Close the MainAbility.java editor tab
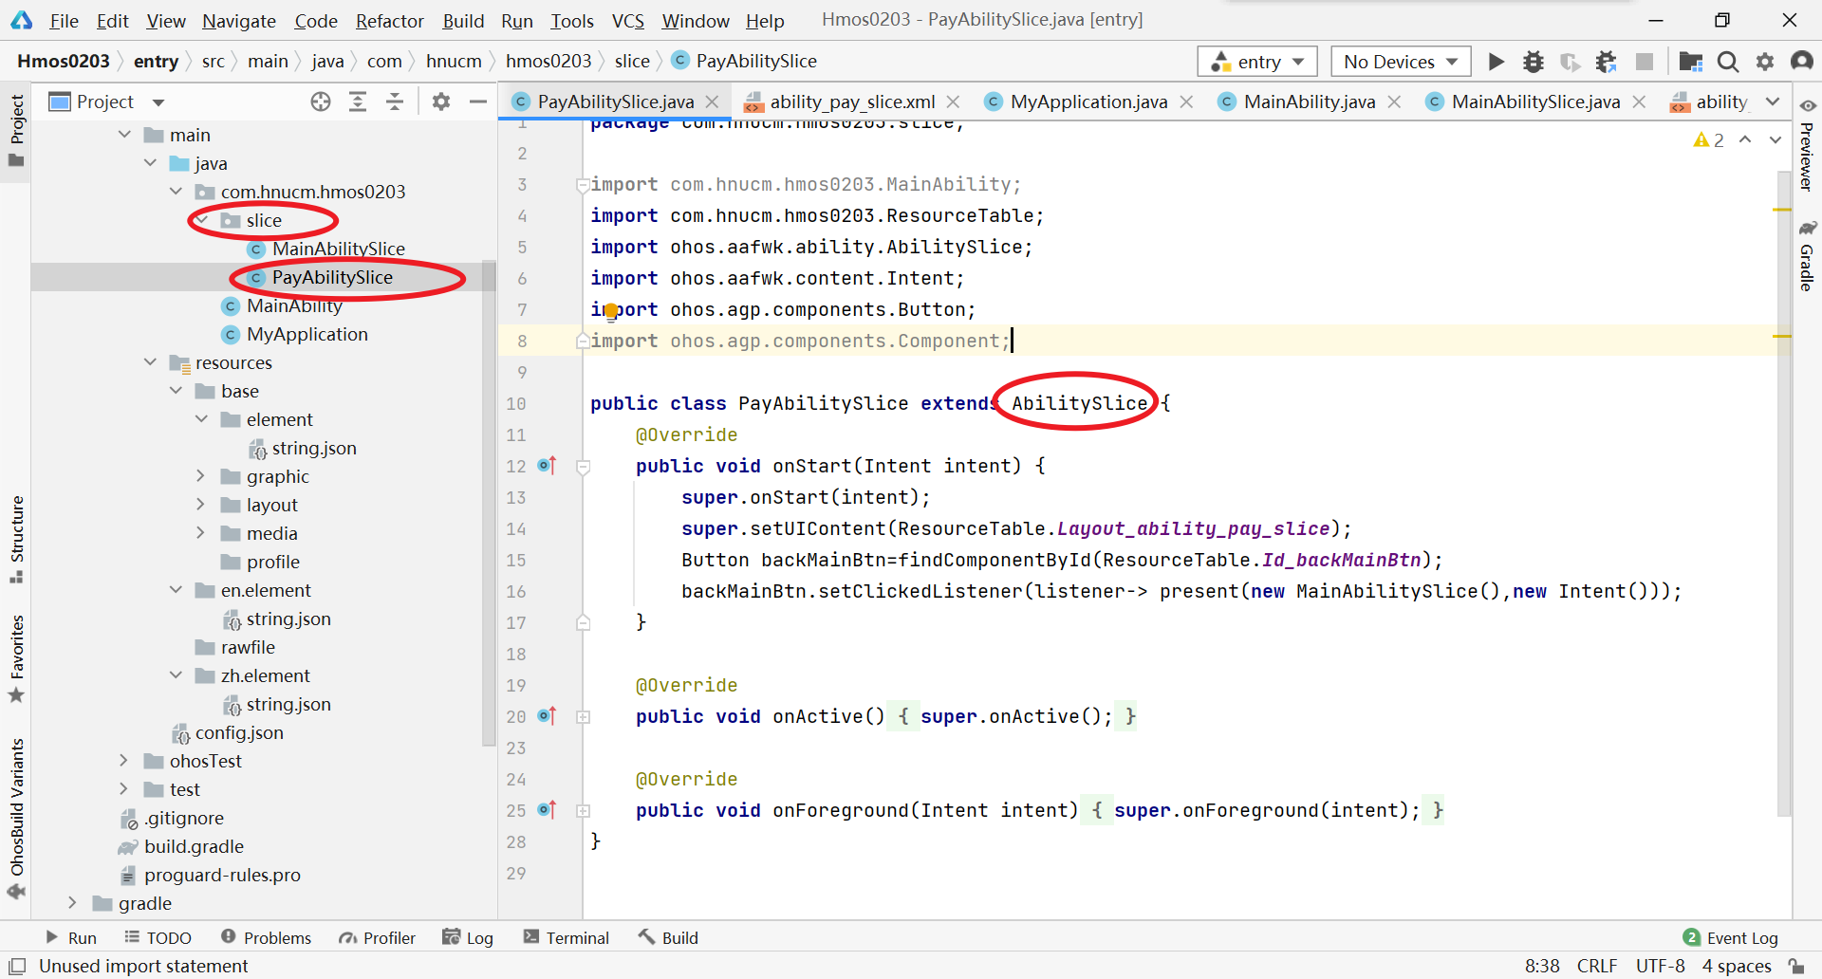This screenshot has height=979, width=1822. (x=1394, y=102)
